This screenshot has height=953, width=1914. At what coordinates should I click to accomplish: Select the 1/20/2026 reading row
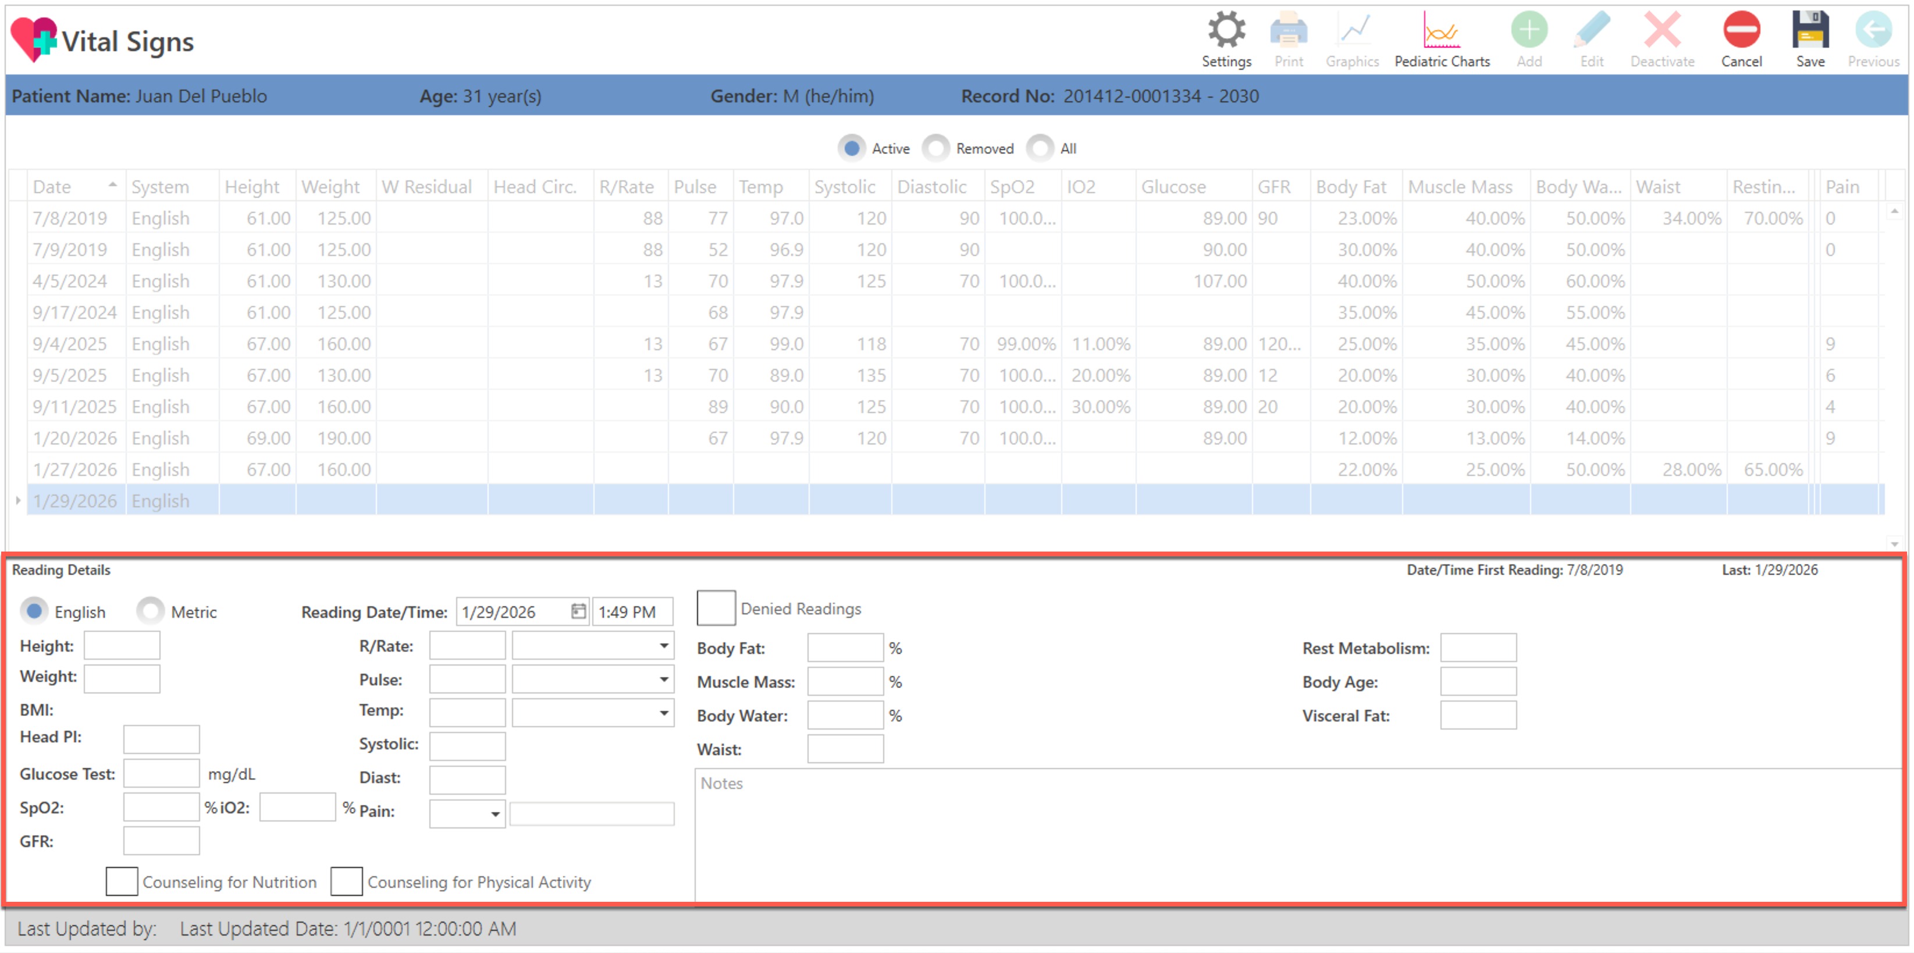74,438
